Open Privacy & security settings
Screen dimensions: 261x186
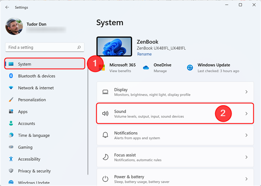[45, 171]
